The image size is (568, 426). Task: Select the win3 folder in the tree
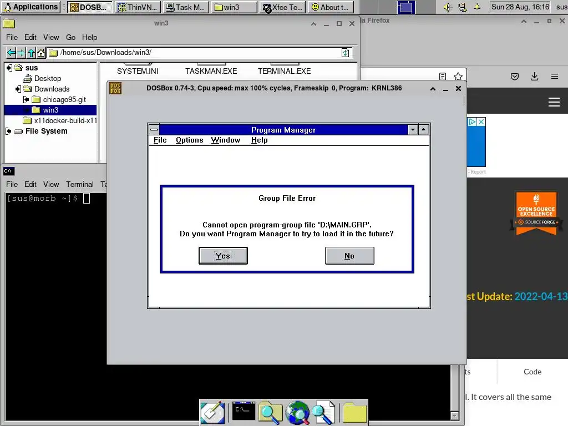click(50, 110)
